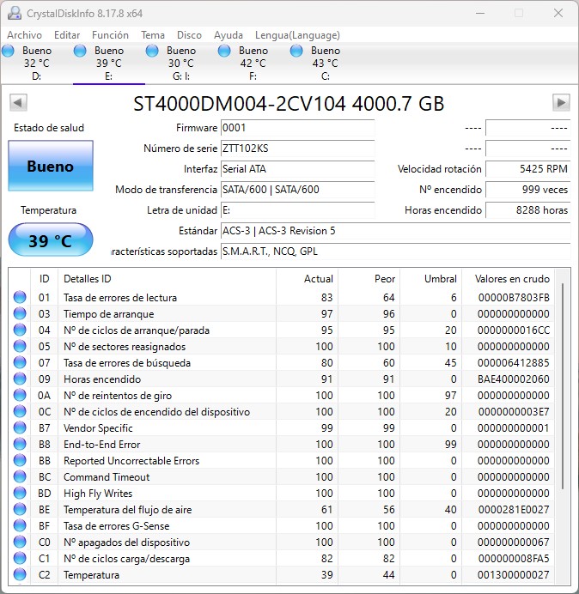Click status icon for Temperatura del flujo de aire
This screenshot has width=579, height=594.
[20, 509]
